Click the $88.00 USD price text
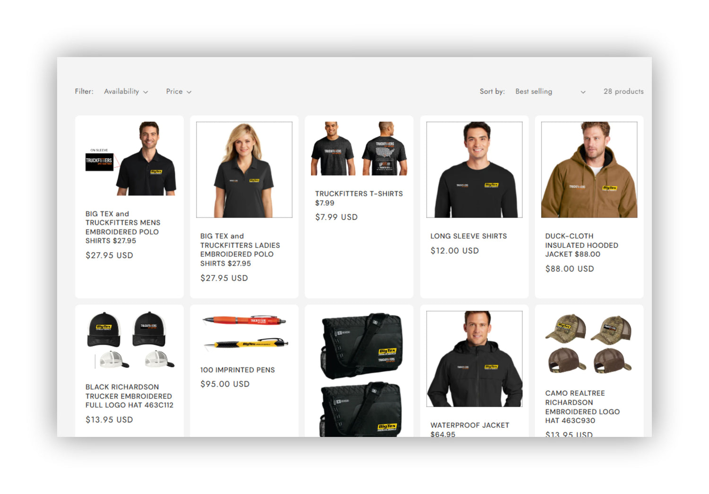 pos(570,269)
